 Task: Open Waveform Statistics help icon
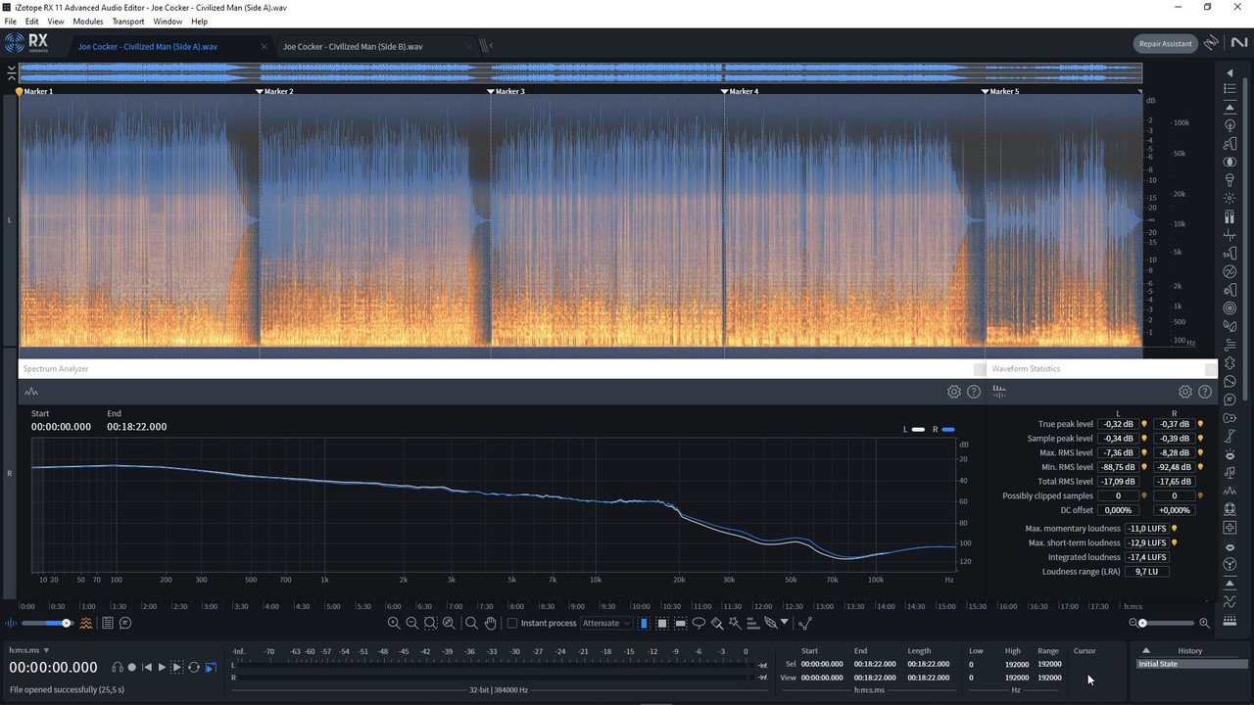(1205, 392)
